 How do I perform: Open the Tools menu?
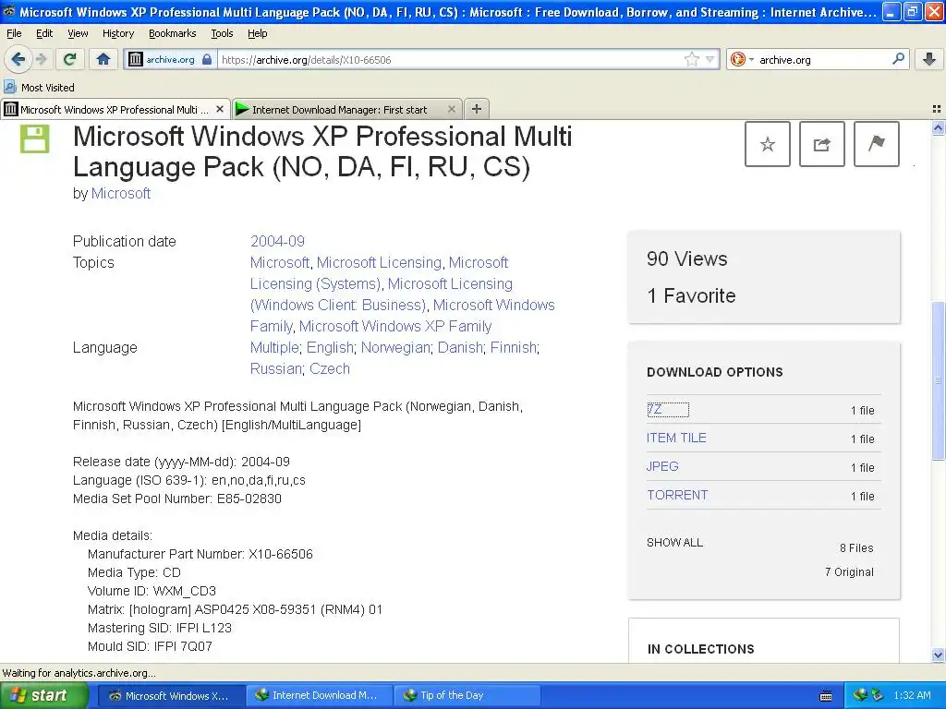point(222,33)
